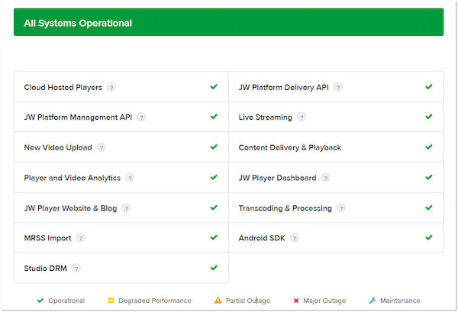
Task: Click the help icon beside Android SDK
Action: click(294, 238)
